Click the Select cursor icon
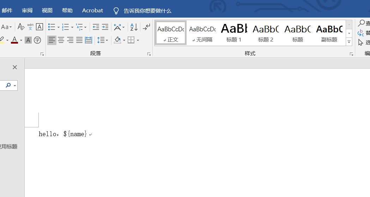The height and width of the screenshot is (197, 370). click(360, 43)
